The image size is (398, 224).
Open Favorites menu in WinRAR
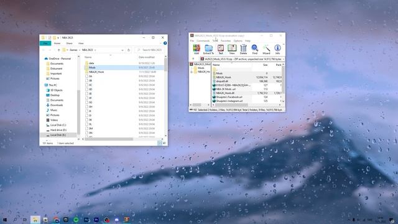(x=226, y=40)
